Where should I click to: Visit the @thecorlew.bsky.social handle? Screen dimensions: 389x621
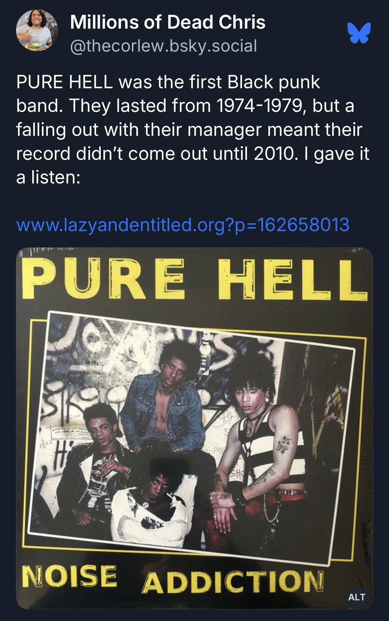(x=164, y=46)
